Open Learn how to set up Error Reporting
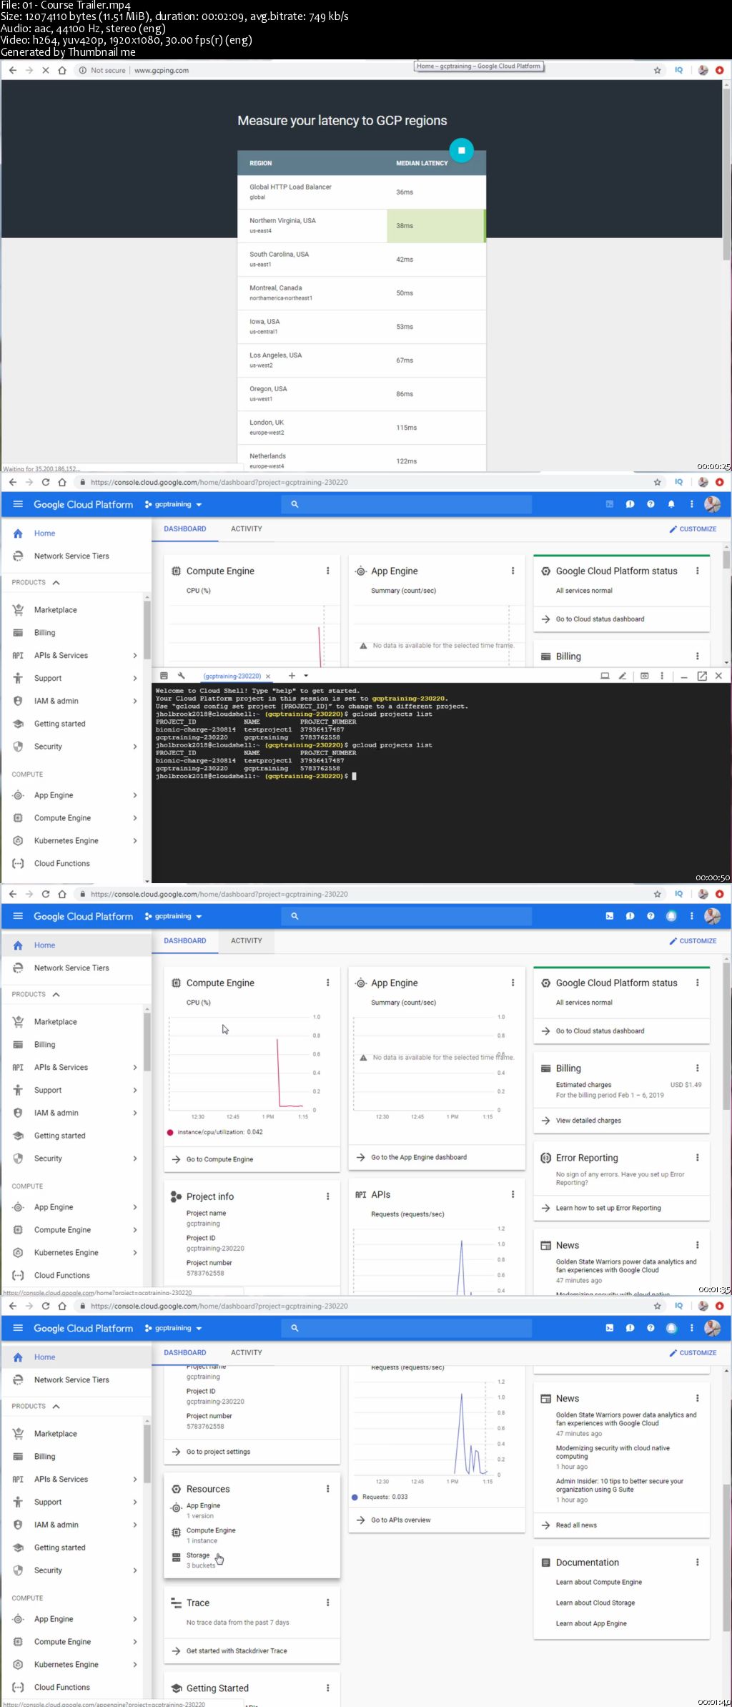The image size is (732, 1707). 608,1208
